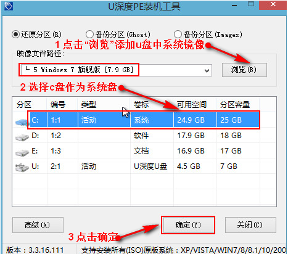Minimize the U深度PE装机工具 window
288x254 pixels.
coord(234,6)
